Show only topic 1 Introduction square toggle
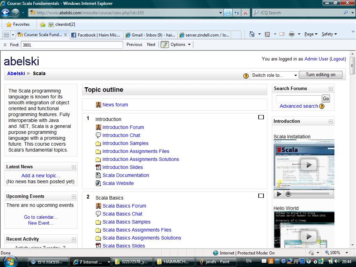 261,117
